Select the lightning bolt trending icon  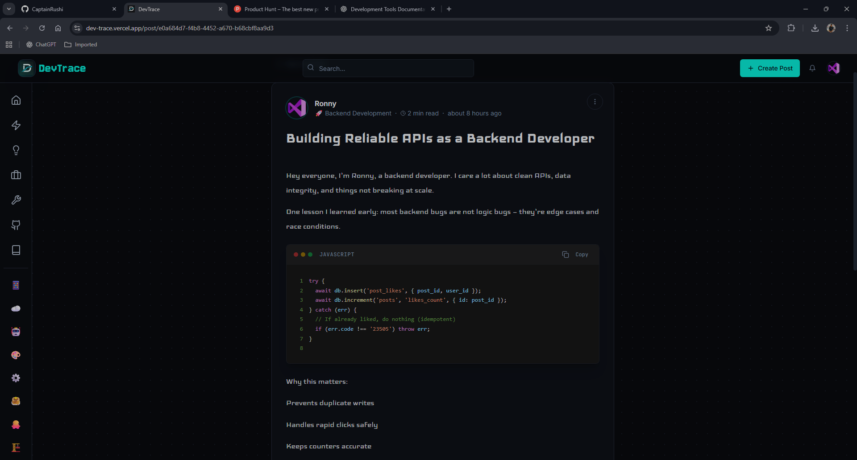tap(16, 125)
